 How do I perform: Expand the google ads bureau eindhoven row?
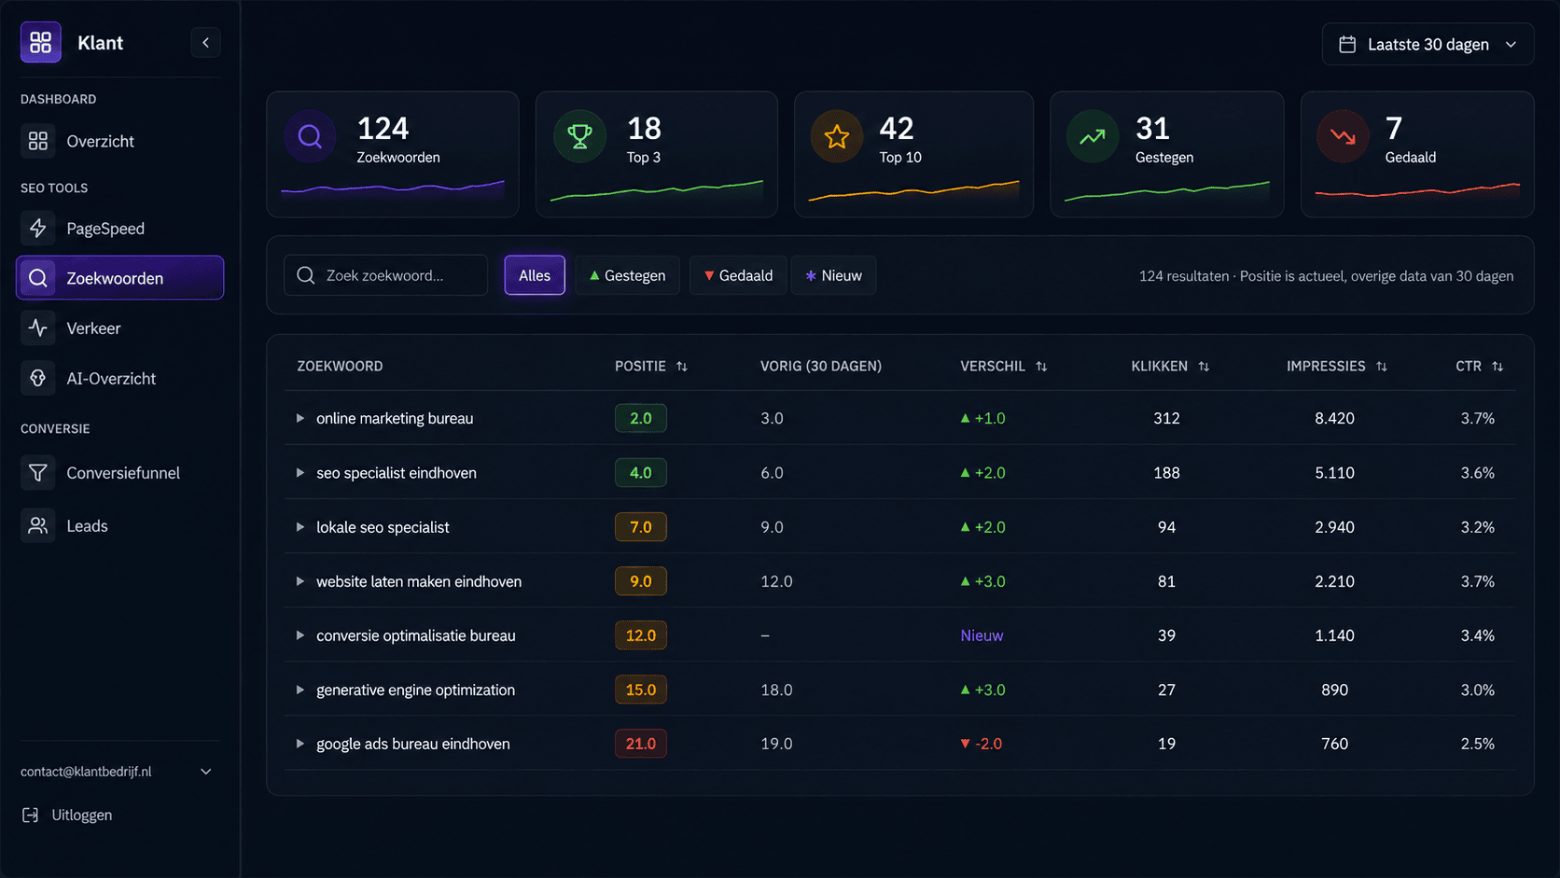click(x=299, y=744)
